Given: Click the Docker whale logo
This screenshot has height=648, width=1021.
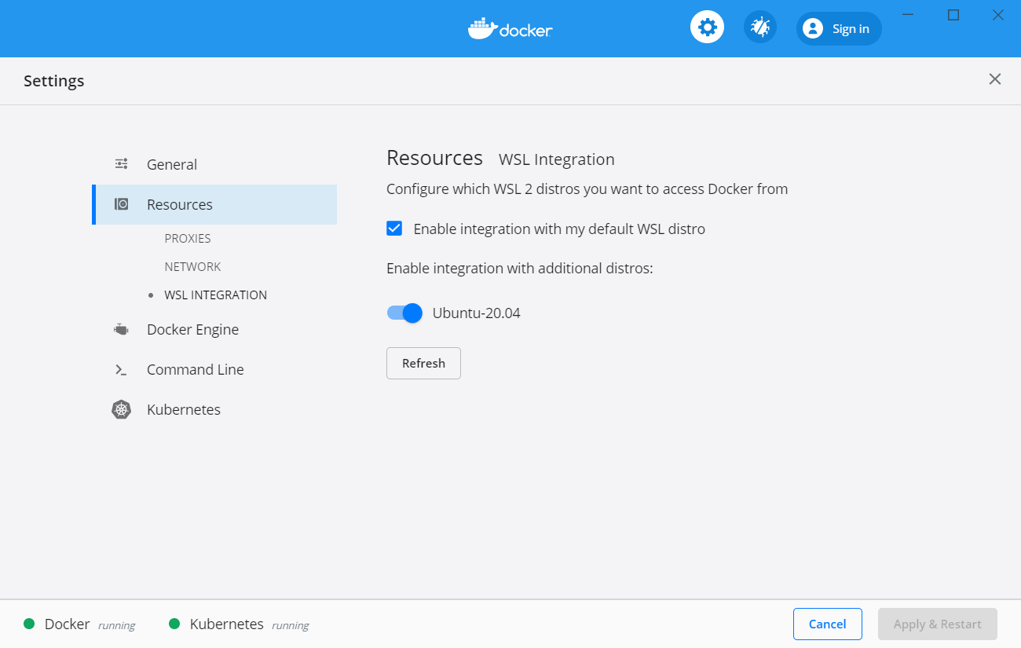Looking at the screenshot, I should pyautogui.click(x=510, y=29).
